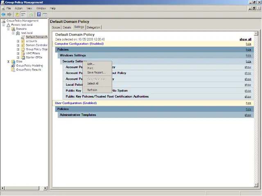This screenshot has height=196, width=262.
Task: Choose Save Report... from context menu
Action: (96, 72)
